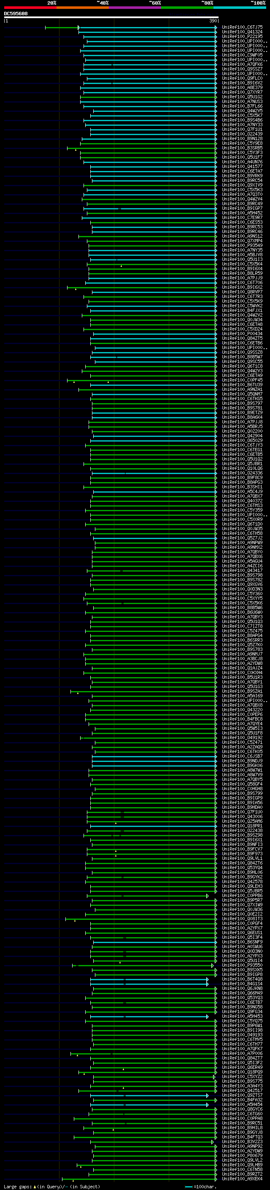Open hit UniRef100_Q41324
This screenshot has height=1190, width=270.
click(242, 32)
